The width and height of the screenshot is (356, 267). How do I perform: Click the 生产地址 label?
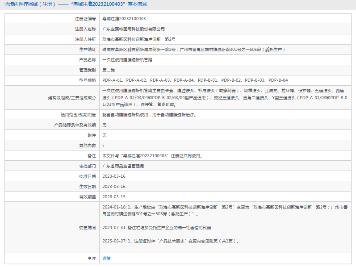tap(88, 50)
